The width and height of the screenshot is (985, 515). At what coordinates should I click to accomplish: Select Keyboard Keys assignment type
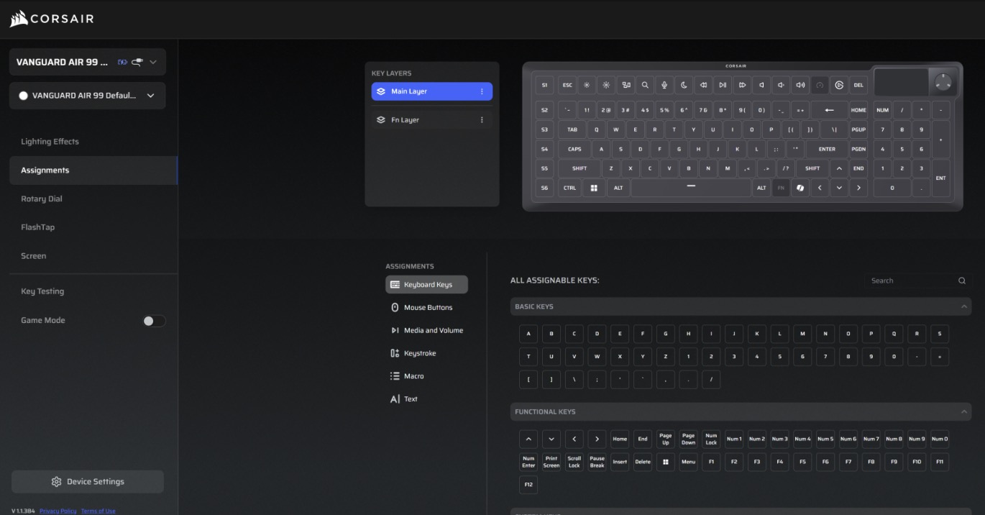pos(426,285)
